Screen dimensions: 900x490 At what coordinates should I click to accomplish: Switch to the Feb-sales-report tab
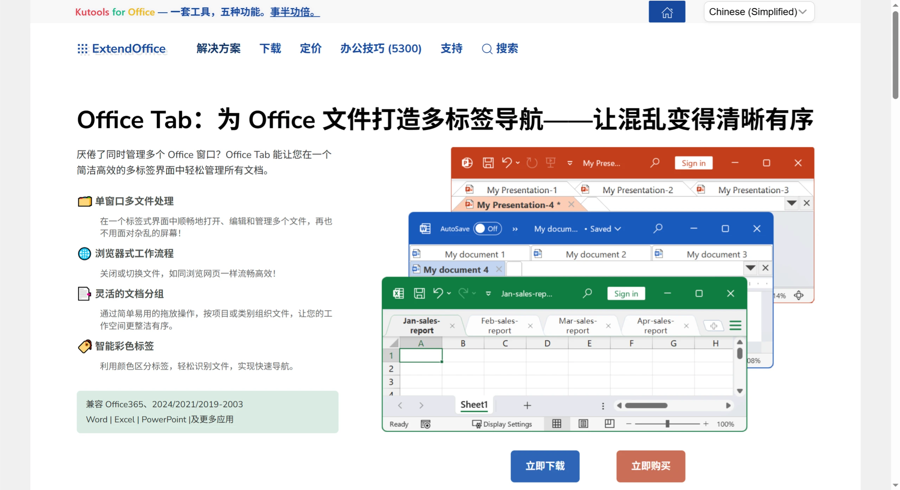[x=499, y=325]
